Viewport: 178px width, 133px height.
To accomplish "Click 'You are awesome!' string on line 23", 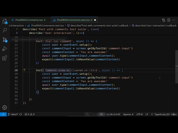I will pyautogui.click(x=94, y=52).
